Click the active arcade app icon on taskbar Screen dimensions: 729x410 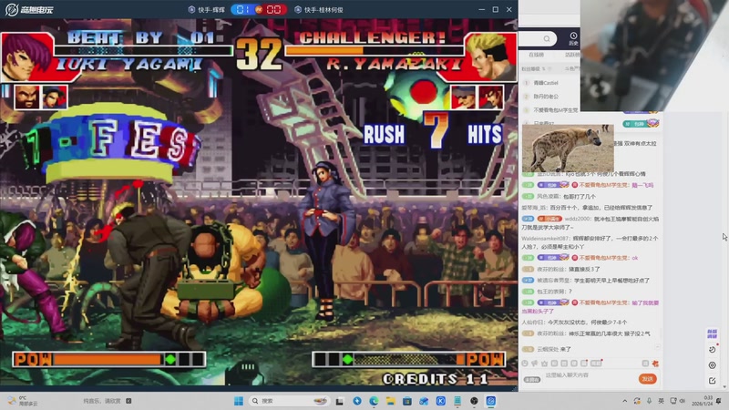(491, 401)
